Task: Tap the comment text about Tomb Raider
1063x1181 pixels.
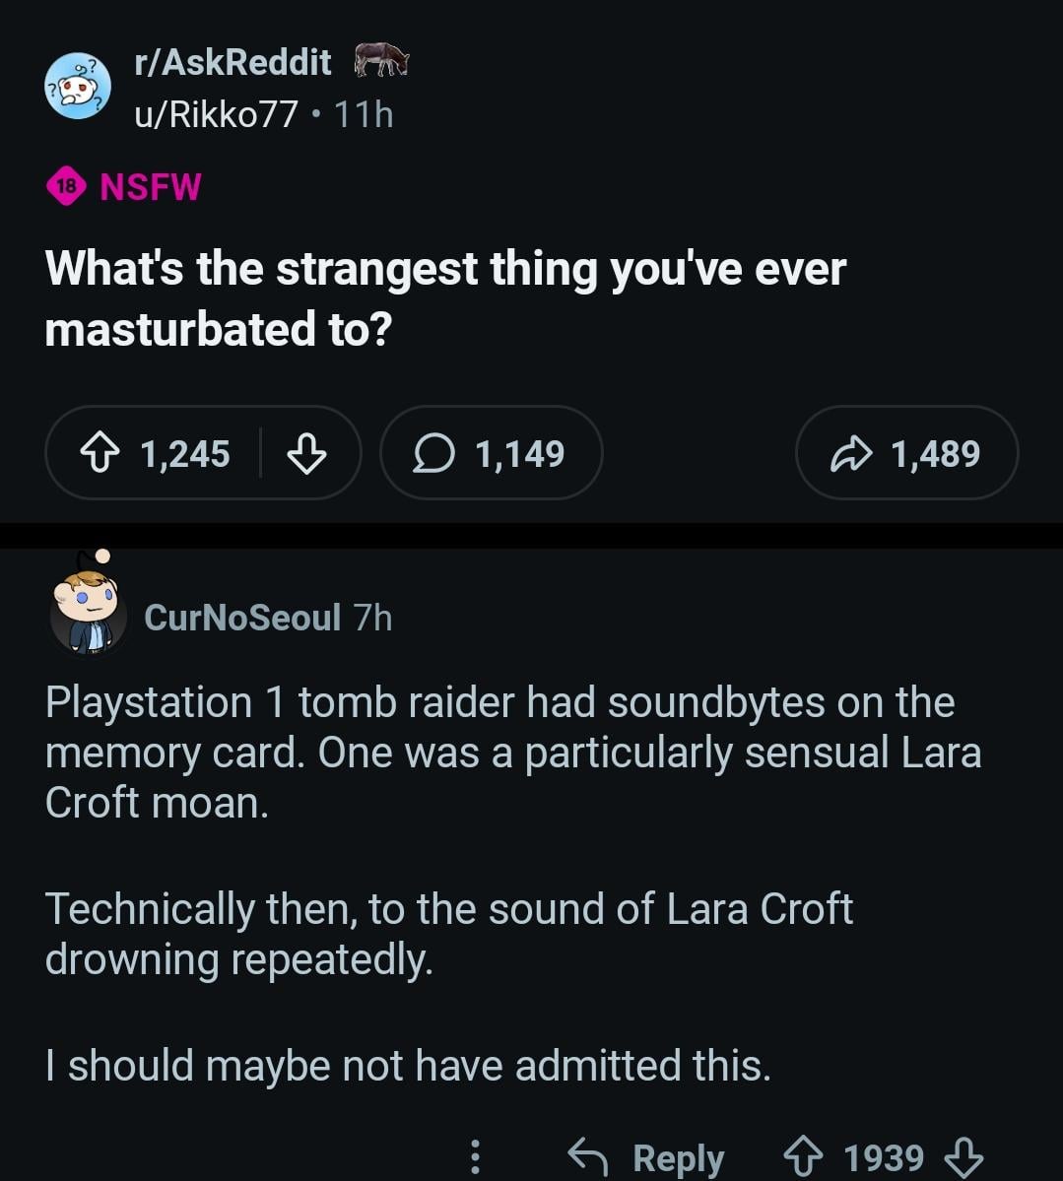Action: (x=512, y=753)
